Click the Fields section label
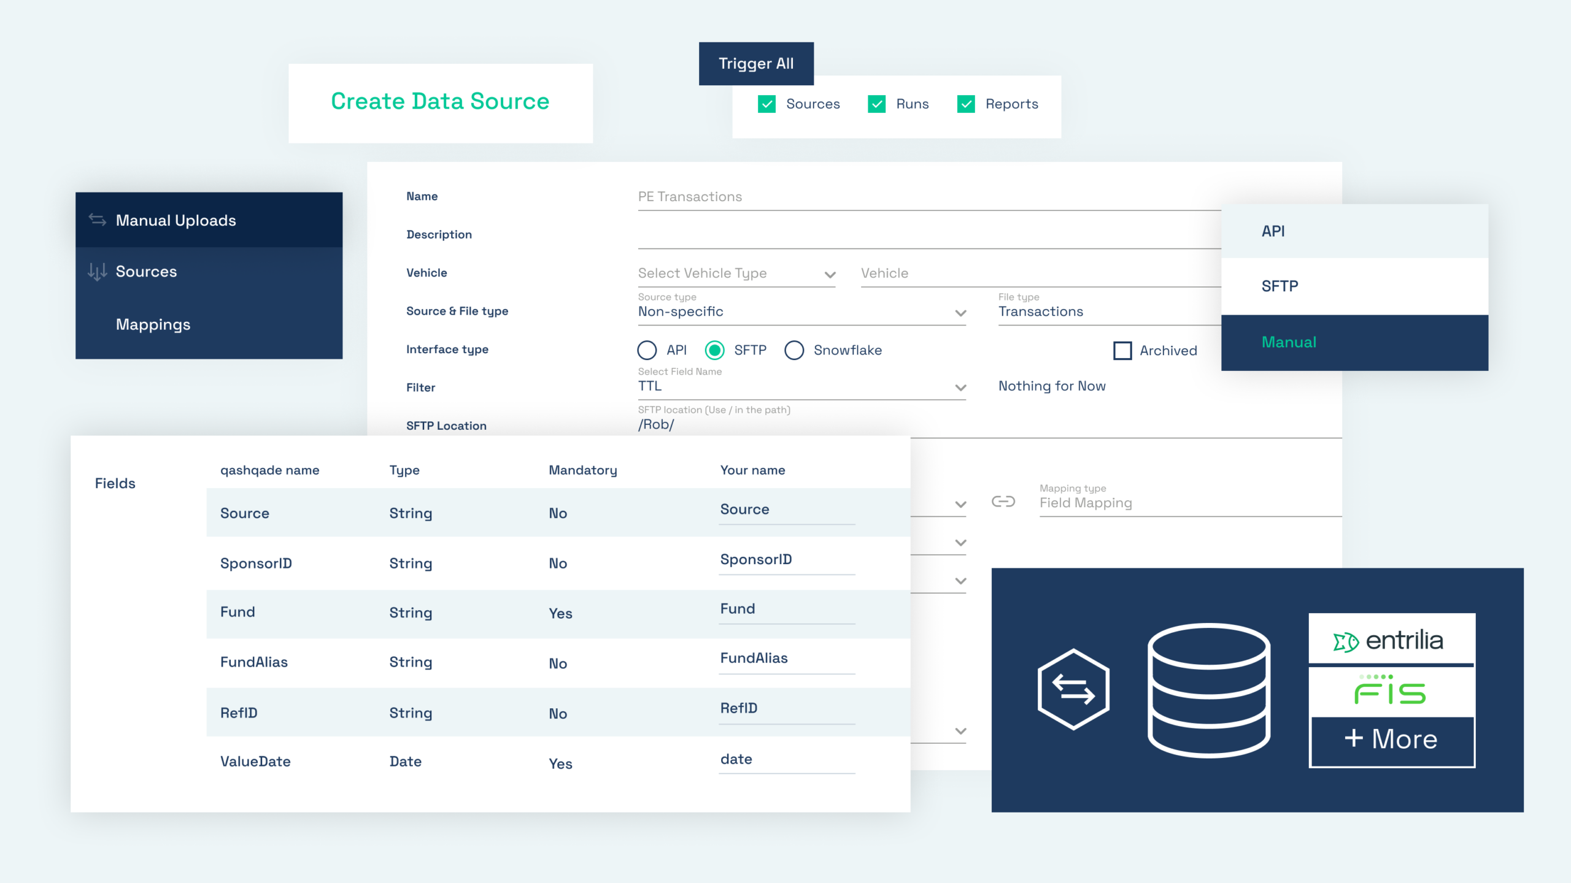The height and width of the screenshot is (883, 1571). [115, 484]
